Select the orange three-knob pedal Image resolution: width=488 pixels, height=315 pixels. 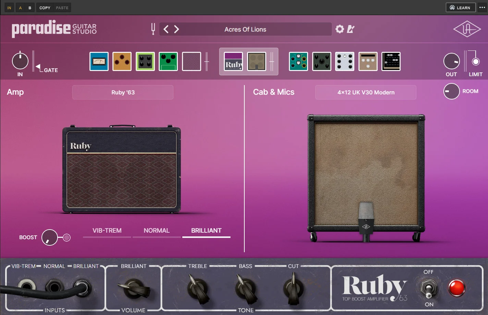[122, 61]
